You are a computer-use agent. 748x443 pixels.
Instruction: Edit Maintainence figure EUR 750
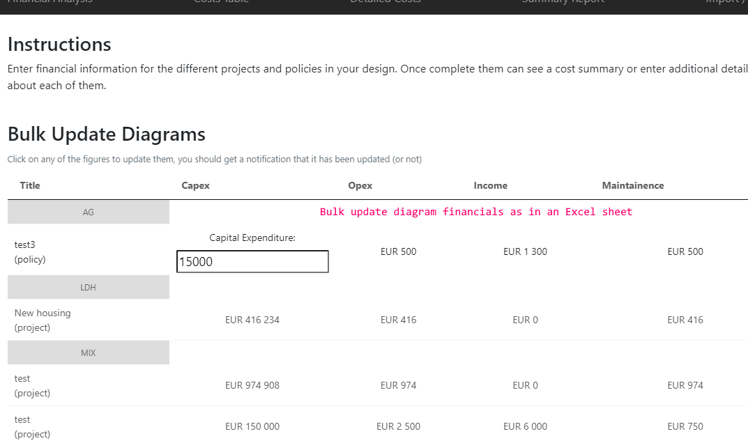(x=685, y=426)
